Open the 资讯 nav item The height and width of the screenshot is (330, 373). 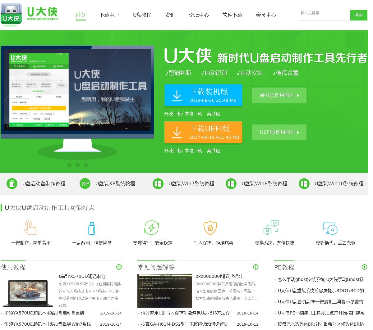(170, 15)
